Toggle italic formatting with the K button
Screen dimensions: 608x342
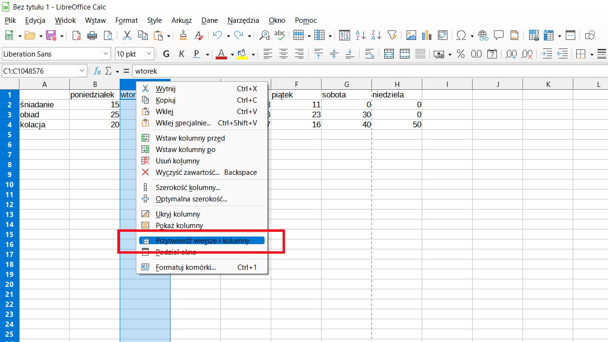pyautogui.click(x=181, y=54)
